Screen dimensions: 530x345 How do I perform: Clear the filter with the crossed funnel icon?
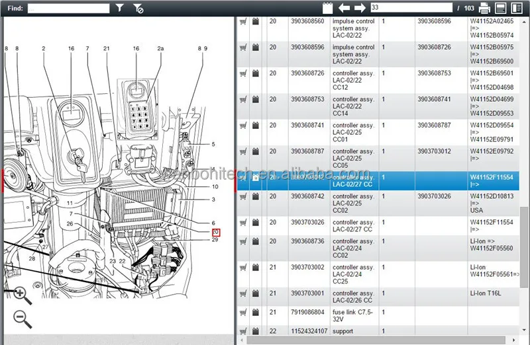[x=138, y=8]
